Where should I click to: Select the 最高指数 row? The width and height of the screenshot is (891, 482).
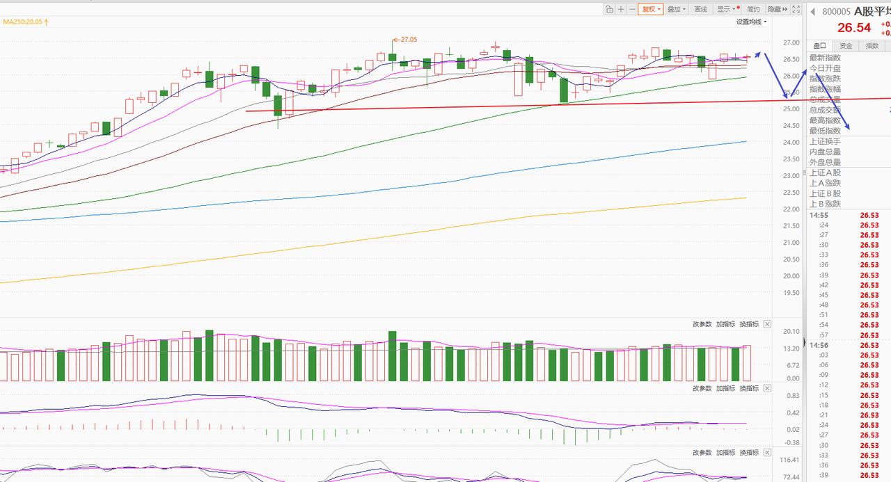coord(849,120)
